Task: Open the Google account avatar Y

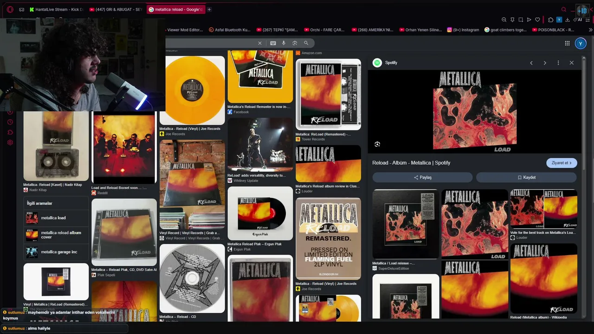Action: pyautogui.click(x=580, y=43)
